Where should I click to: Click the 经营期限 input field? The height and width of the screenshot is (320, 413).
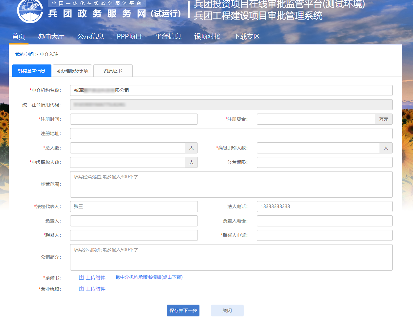tap(324, 162)
